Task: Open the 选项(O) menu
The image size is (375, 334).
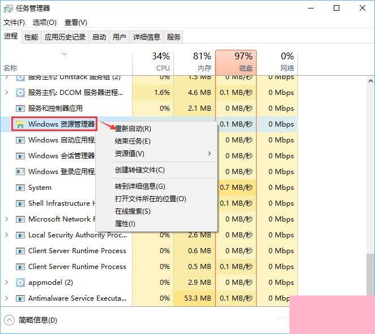Action: coord(45,23)
